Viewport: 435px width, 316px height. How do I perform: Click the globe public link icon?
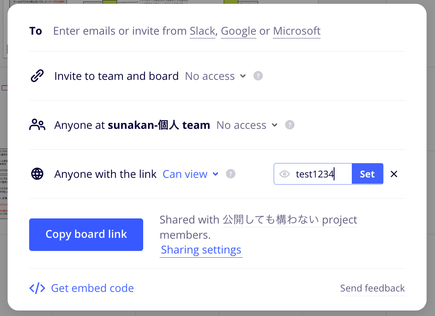(x=37, y=174)
